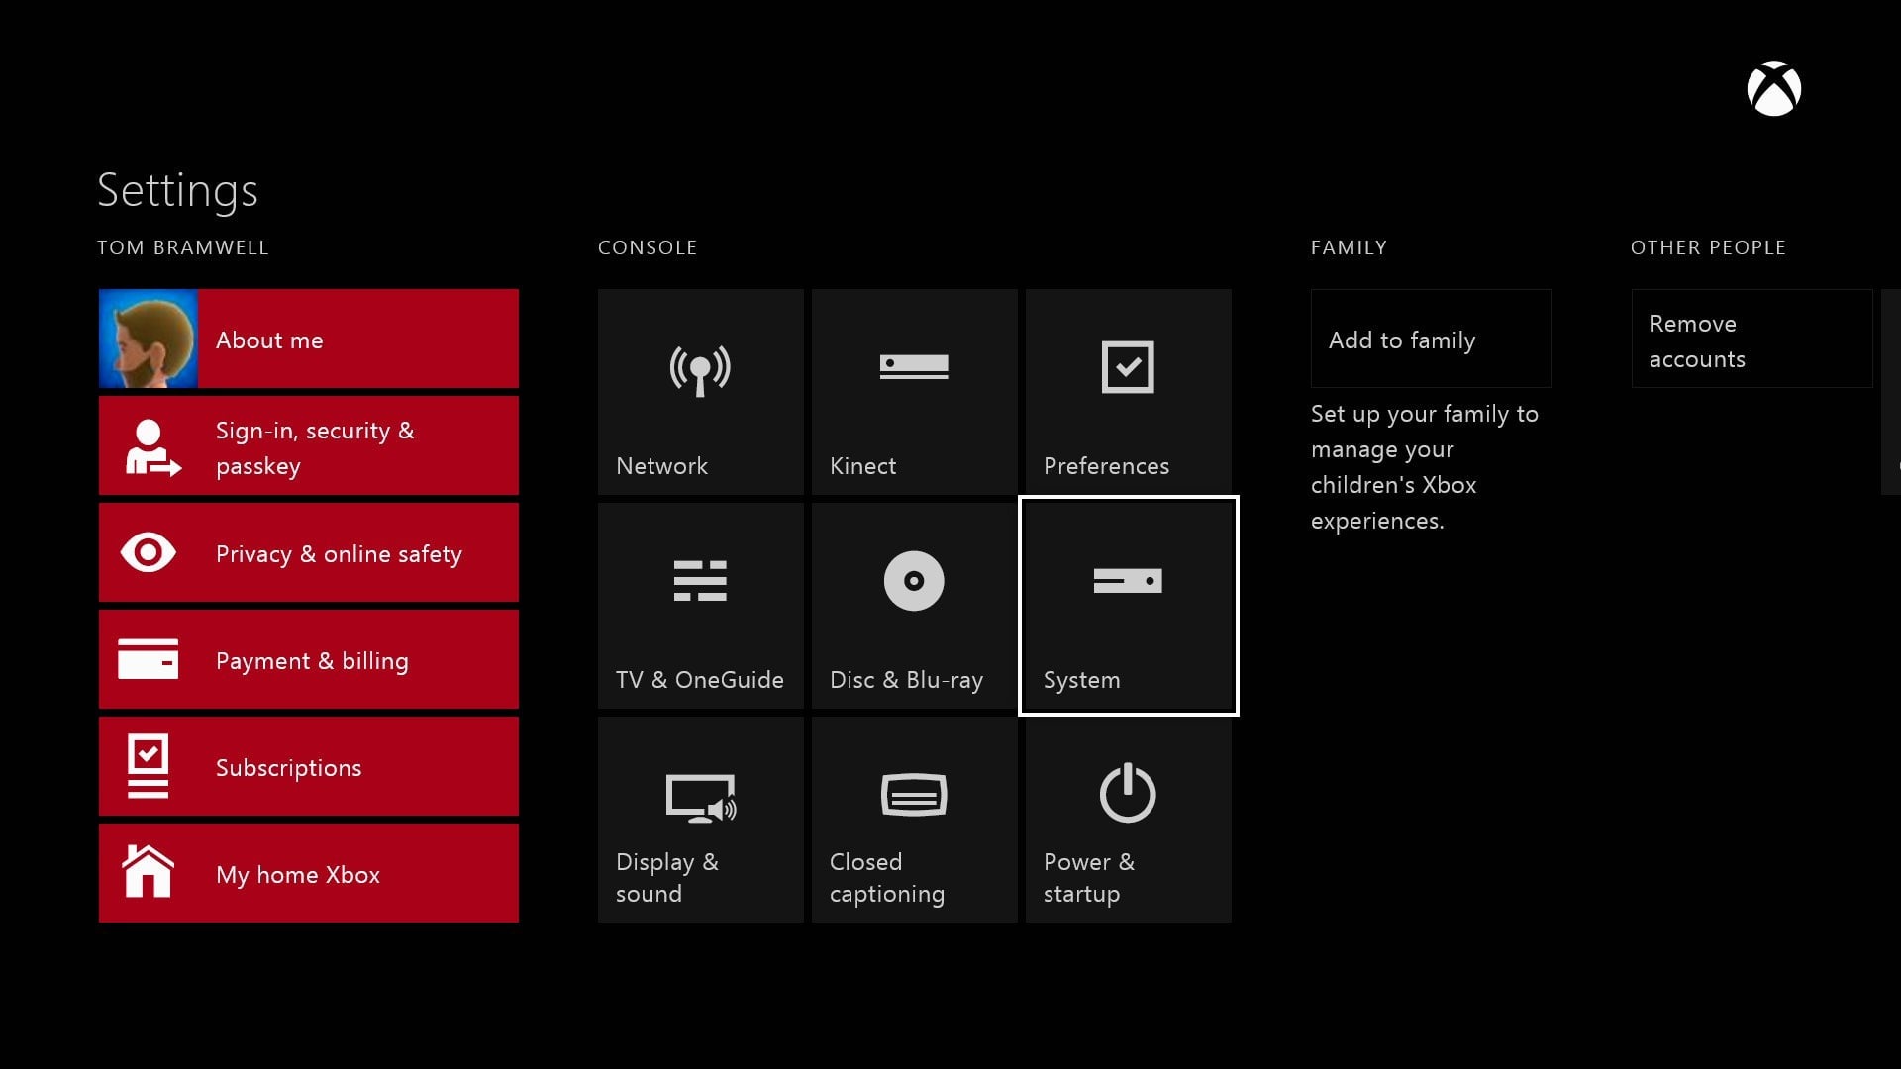Screen dimensions: 1901x1069
Task: Open Display & sound settings
Action: point(700,820)
